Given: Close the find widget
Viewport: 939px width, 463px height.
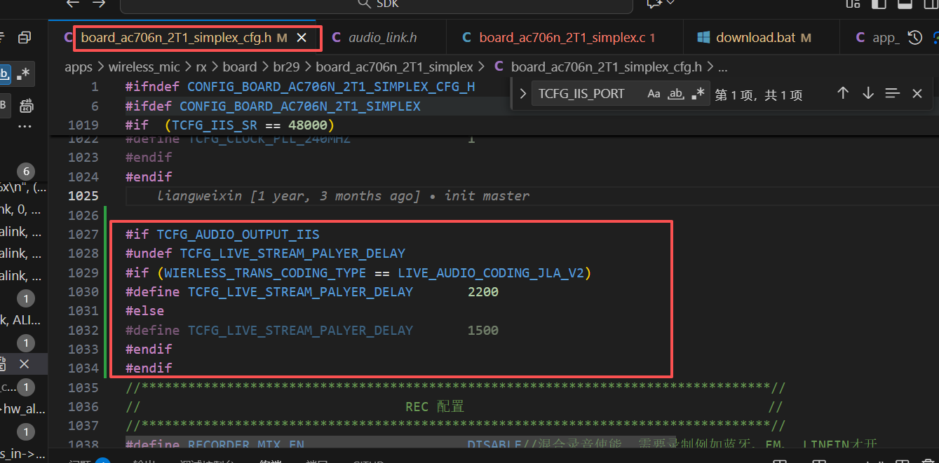Looking at the screenshot, I should coord(917,93).
